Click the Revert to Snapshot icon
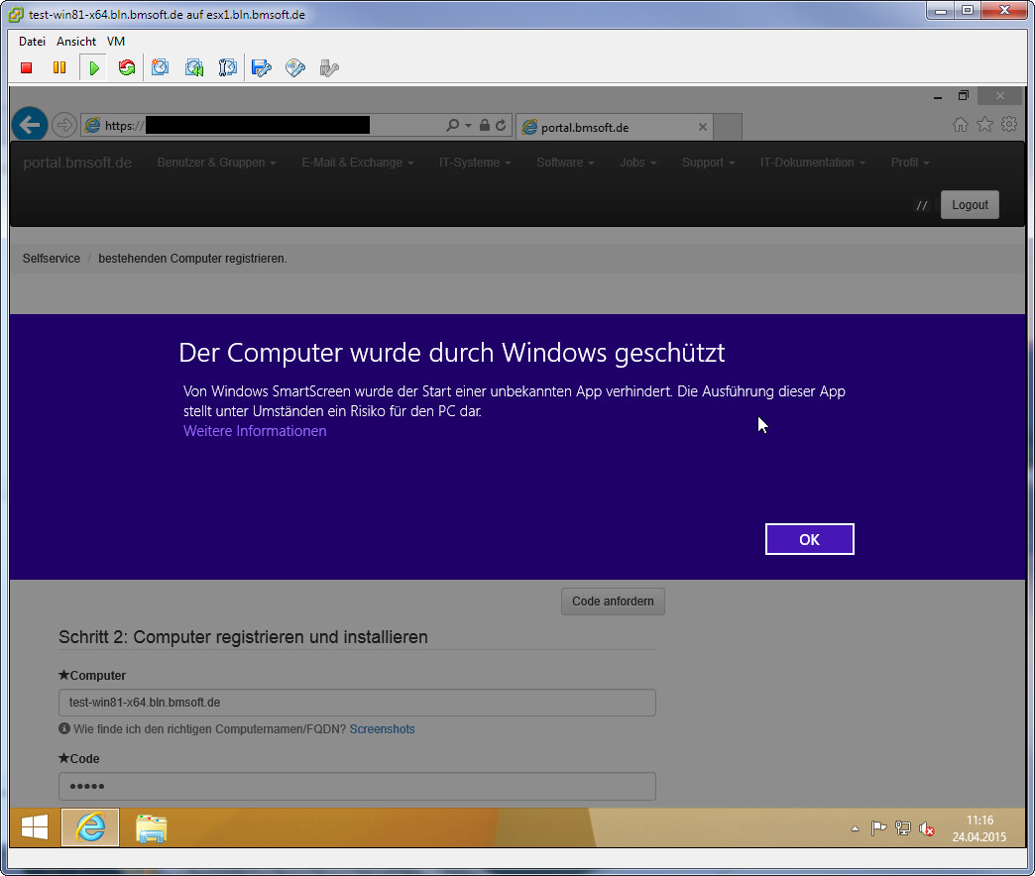 click(x=194, y=67)
